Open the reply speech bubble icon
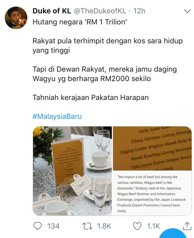Viewport: 194px width, 238px height. pyautogui.click(x=38, y=226)
